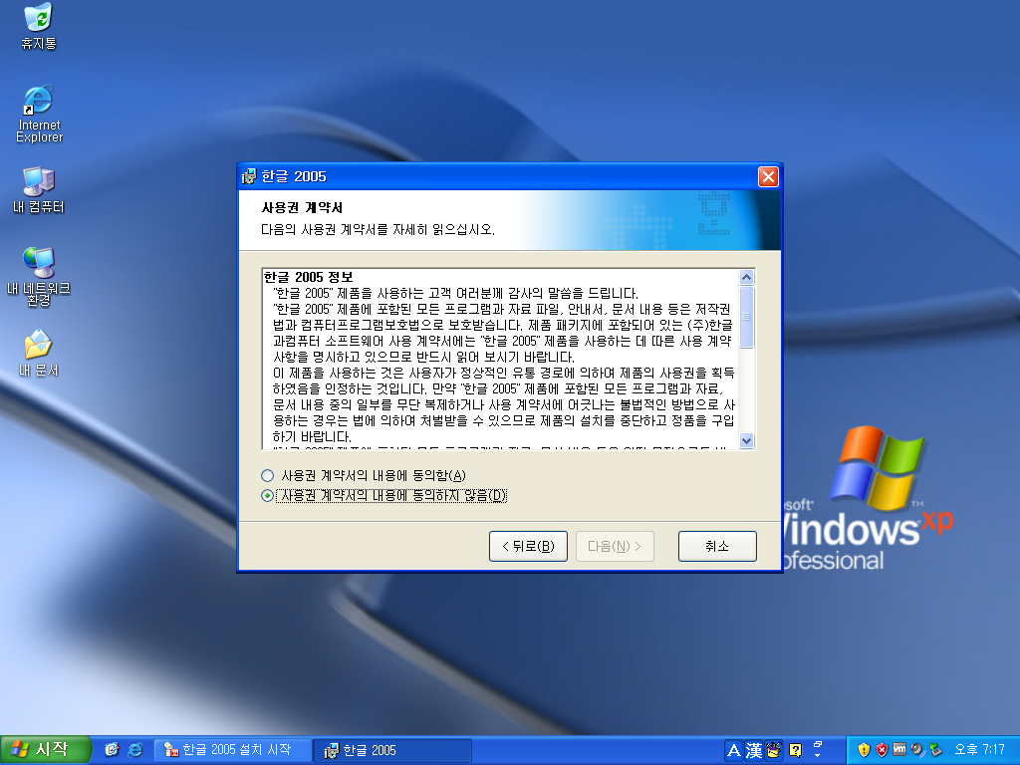Click the license text scroll up arrow
Screen dimensions: 1020x765
tap(747, 277)
